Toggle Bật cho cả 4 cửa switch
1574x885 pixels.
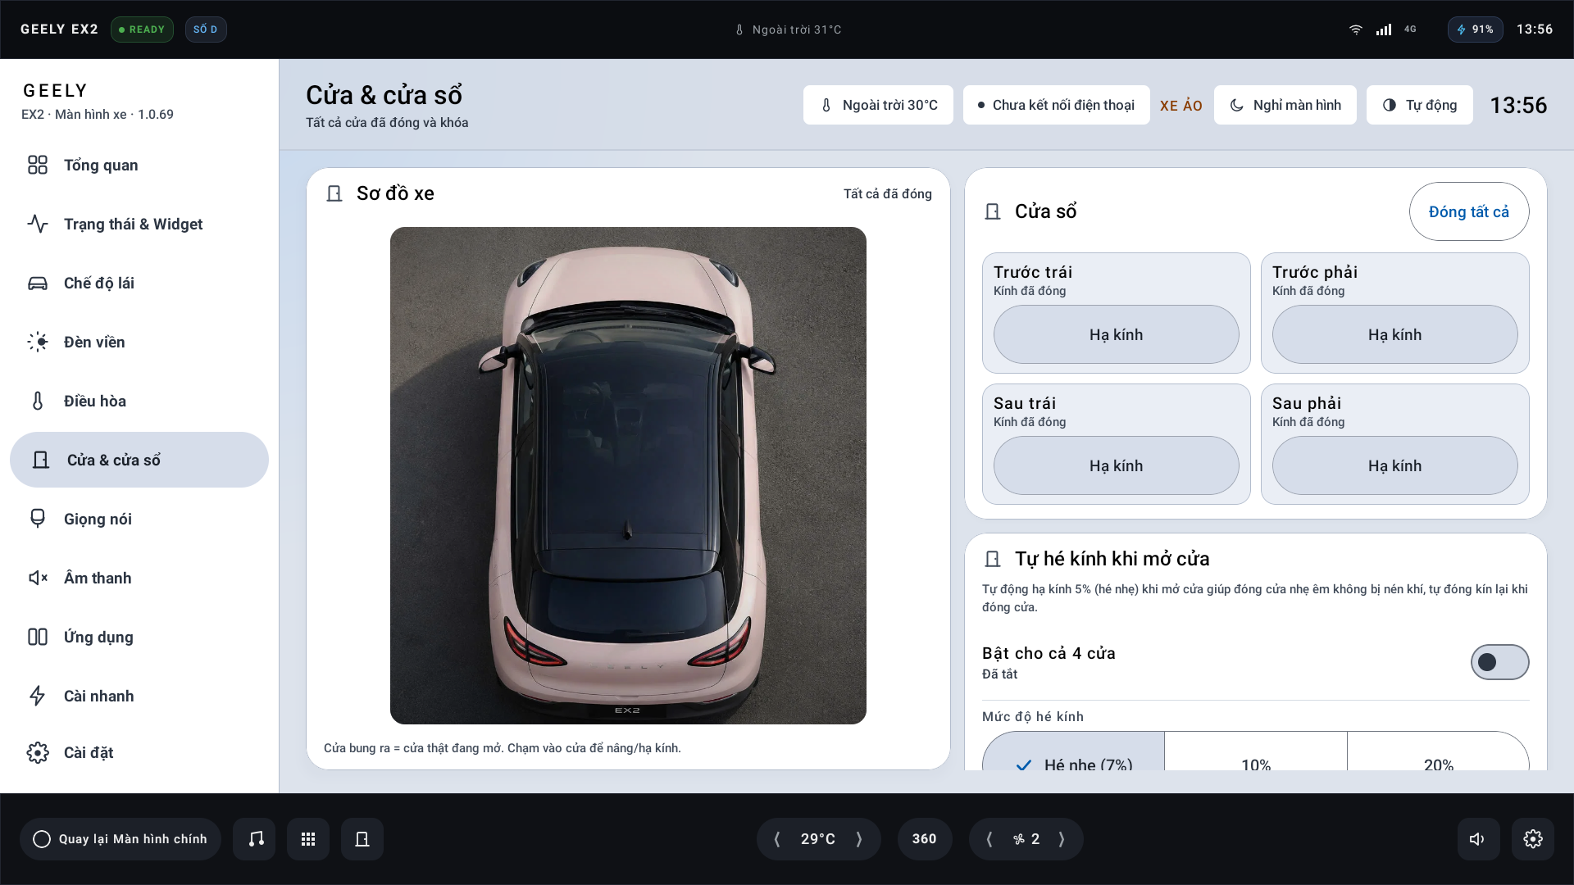(1499, 662)
